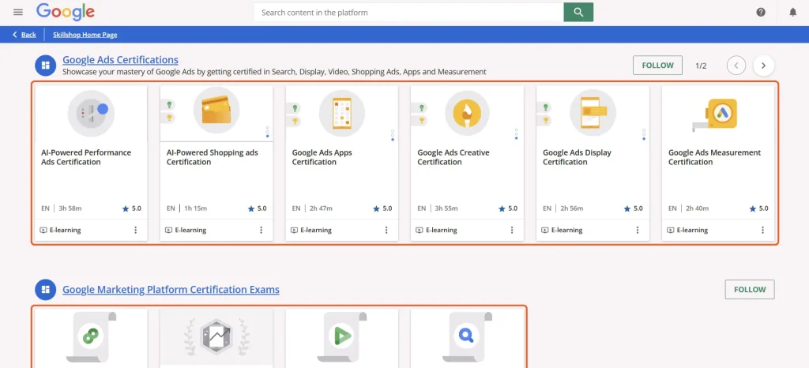Image resolution: width=809 pixels, height=368 pixels.
Task: Click the Google Ads Creative Certification torch icon
Action: point(467,112)
